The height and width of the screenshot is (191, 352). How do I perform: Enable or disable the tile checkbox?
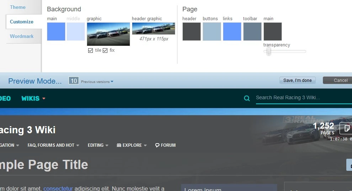[x=91, y=51]
